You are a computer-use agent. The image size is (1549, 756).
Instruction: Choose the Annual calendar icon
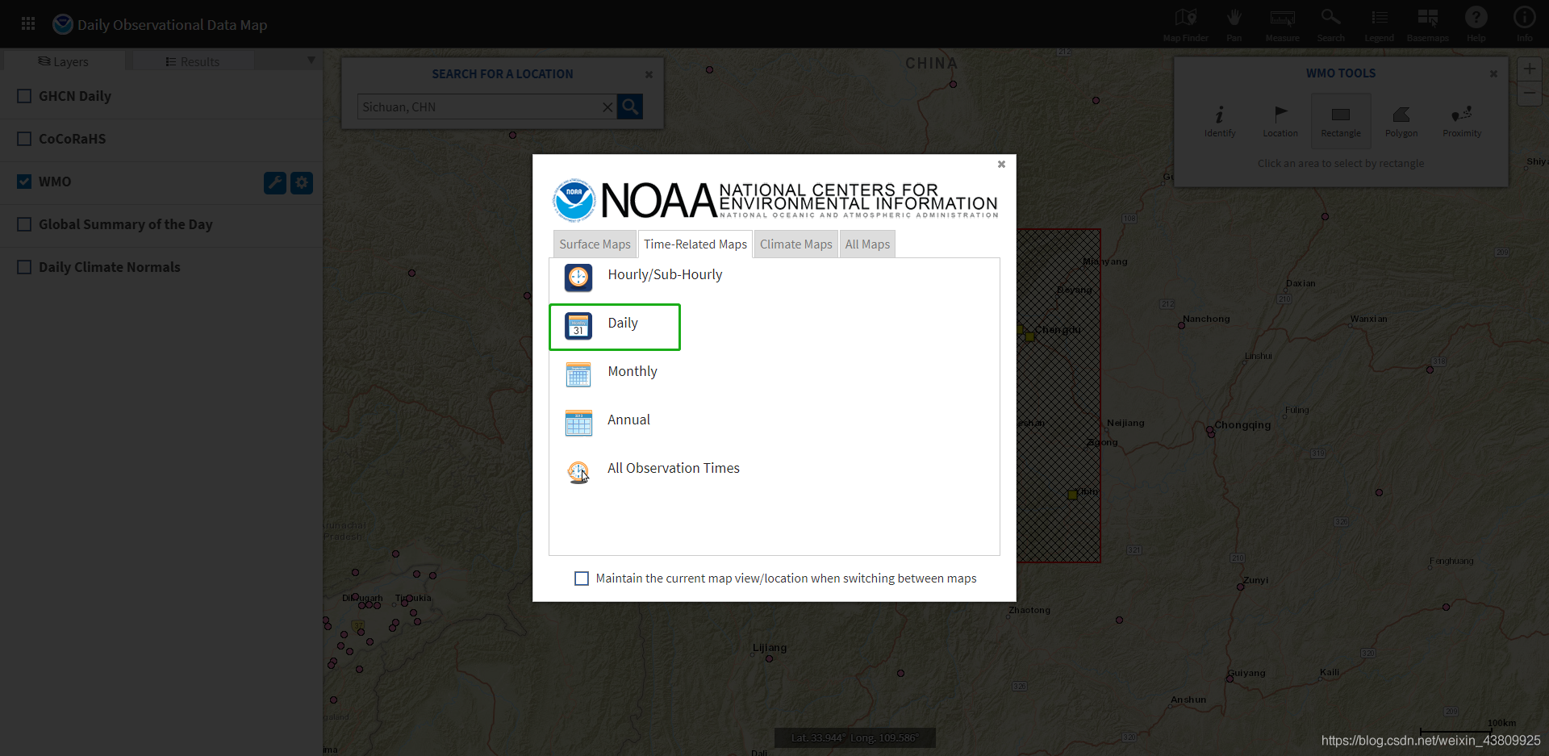pos(578,423)
